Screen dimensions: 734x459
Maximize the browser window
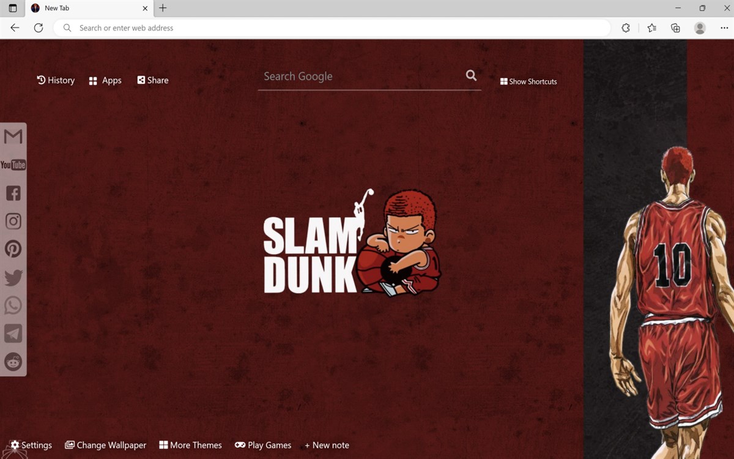click(x=702, y=8)
